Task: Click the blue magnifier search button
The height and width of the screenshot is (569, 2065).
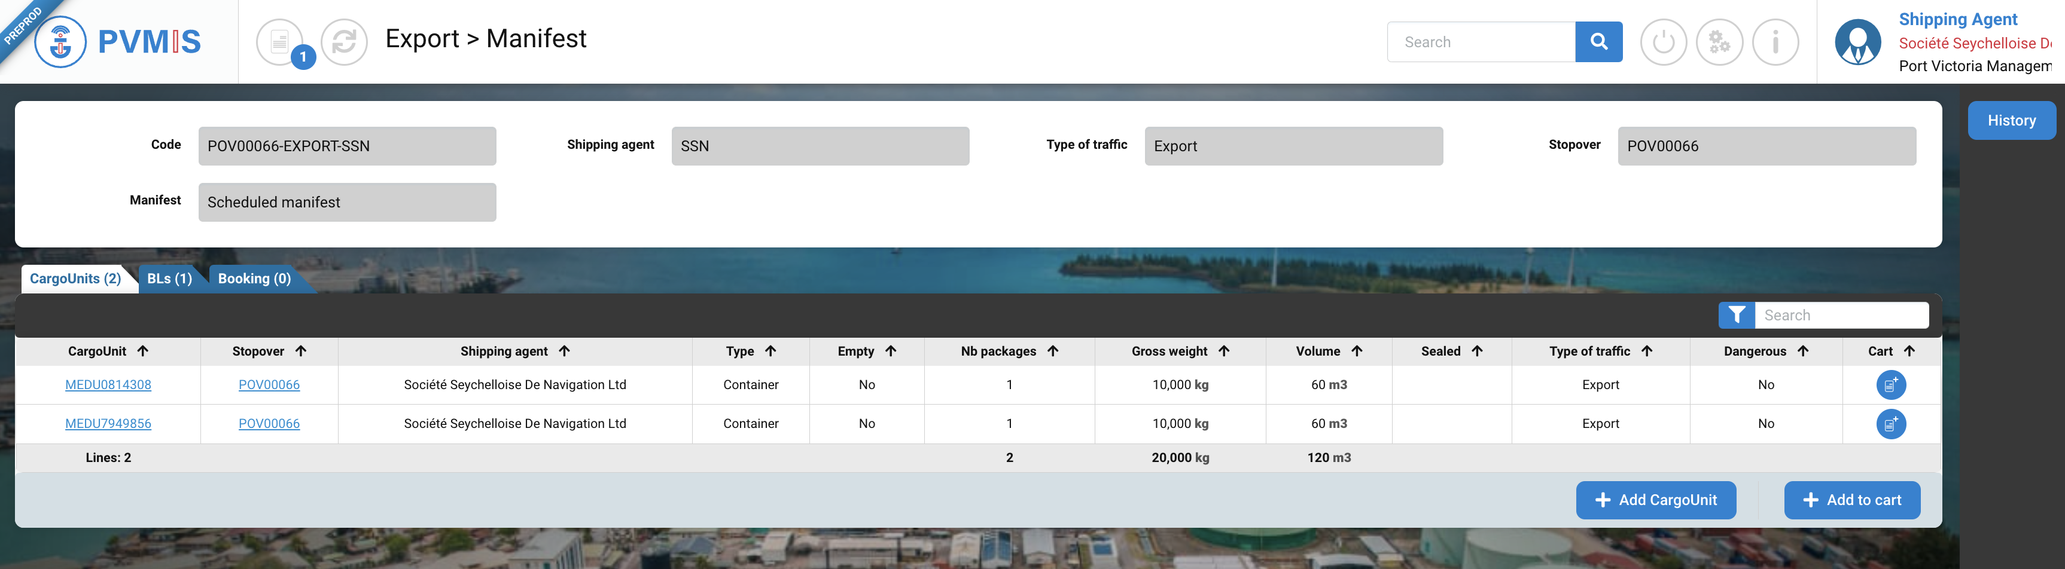Action: tap(1598, 42)
